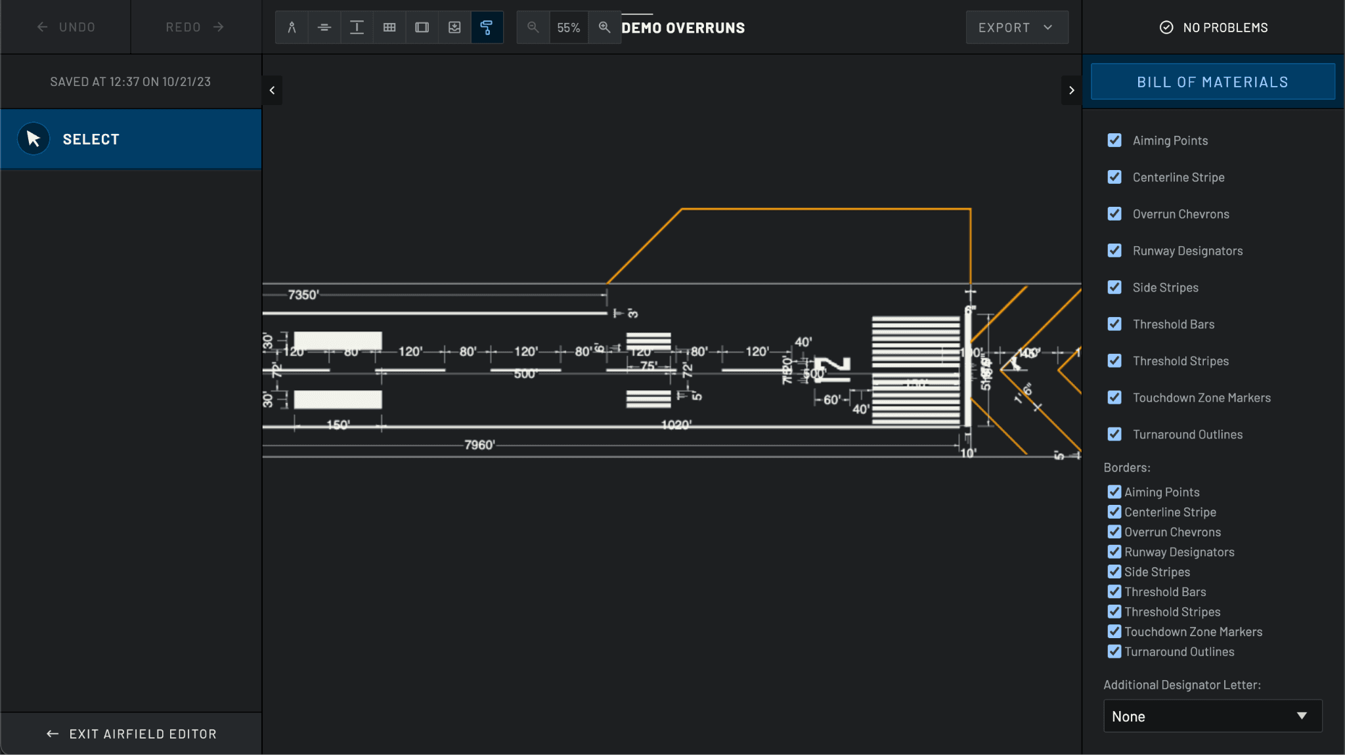Click Exit Airfield Editor
The image size is (1345, 755).
pos(131,734)
